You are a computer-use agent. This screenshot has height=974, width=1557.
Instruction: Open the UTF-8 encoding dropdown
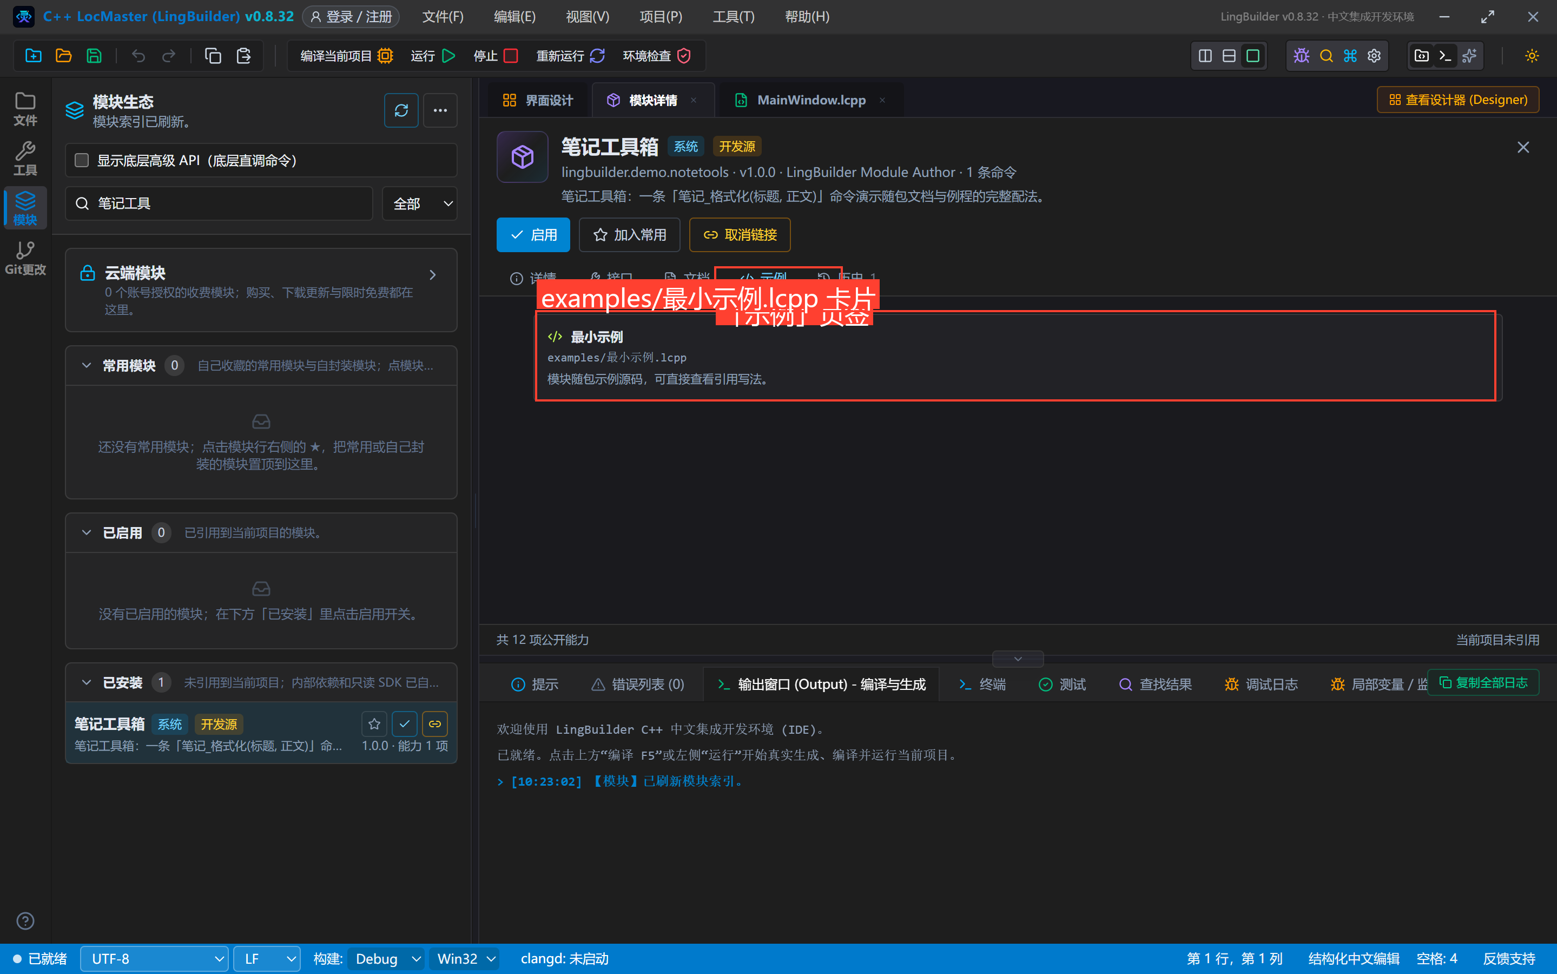pyautogui.click(x=155, y=958)
